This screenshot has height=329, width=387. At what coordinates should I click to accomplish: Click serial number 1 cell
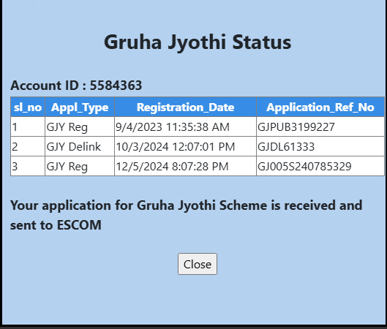[x=28, y=126]
